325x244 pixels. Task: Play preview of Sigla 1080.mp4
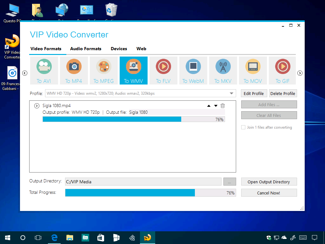point(37,106)
